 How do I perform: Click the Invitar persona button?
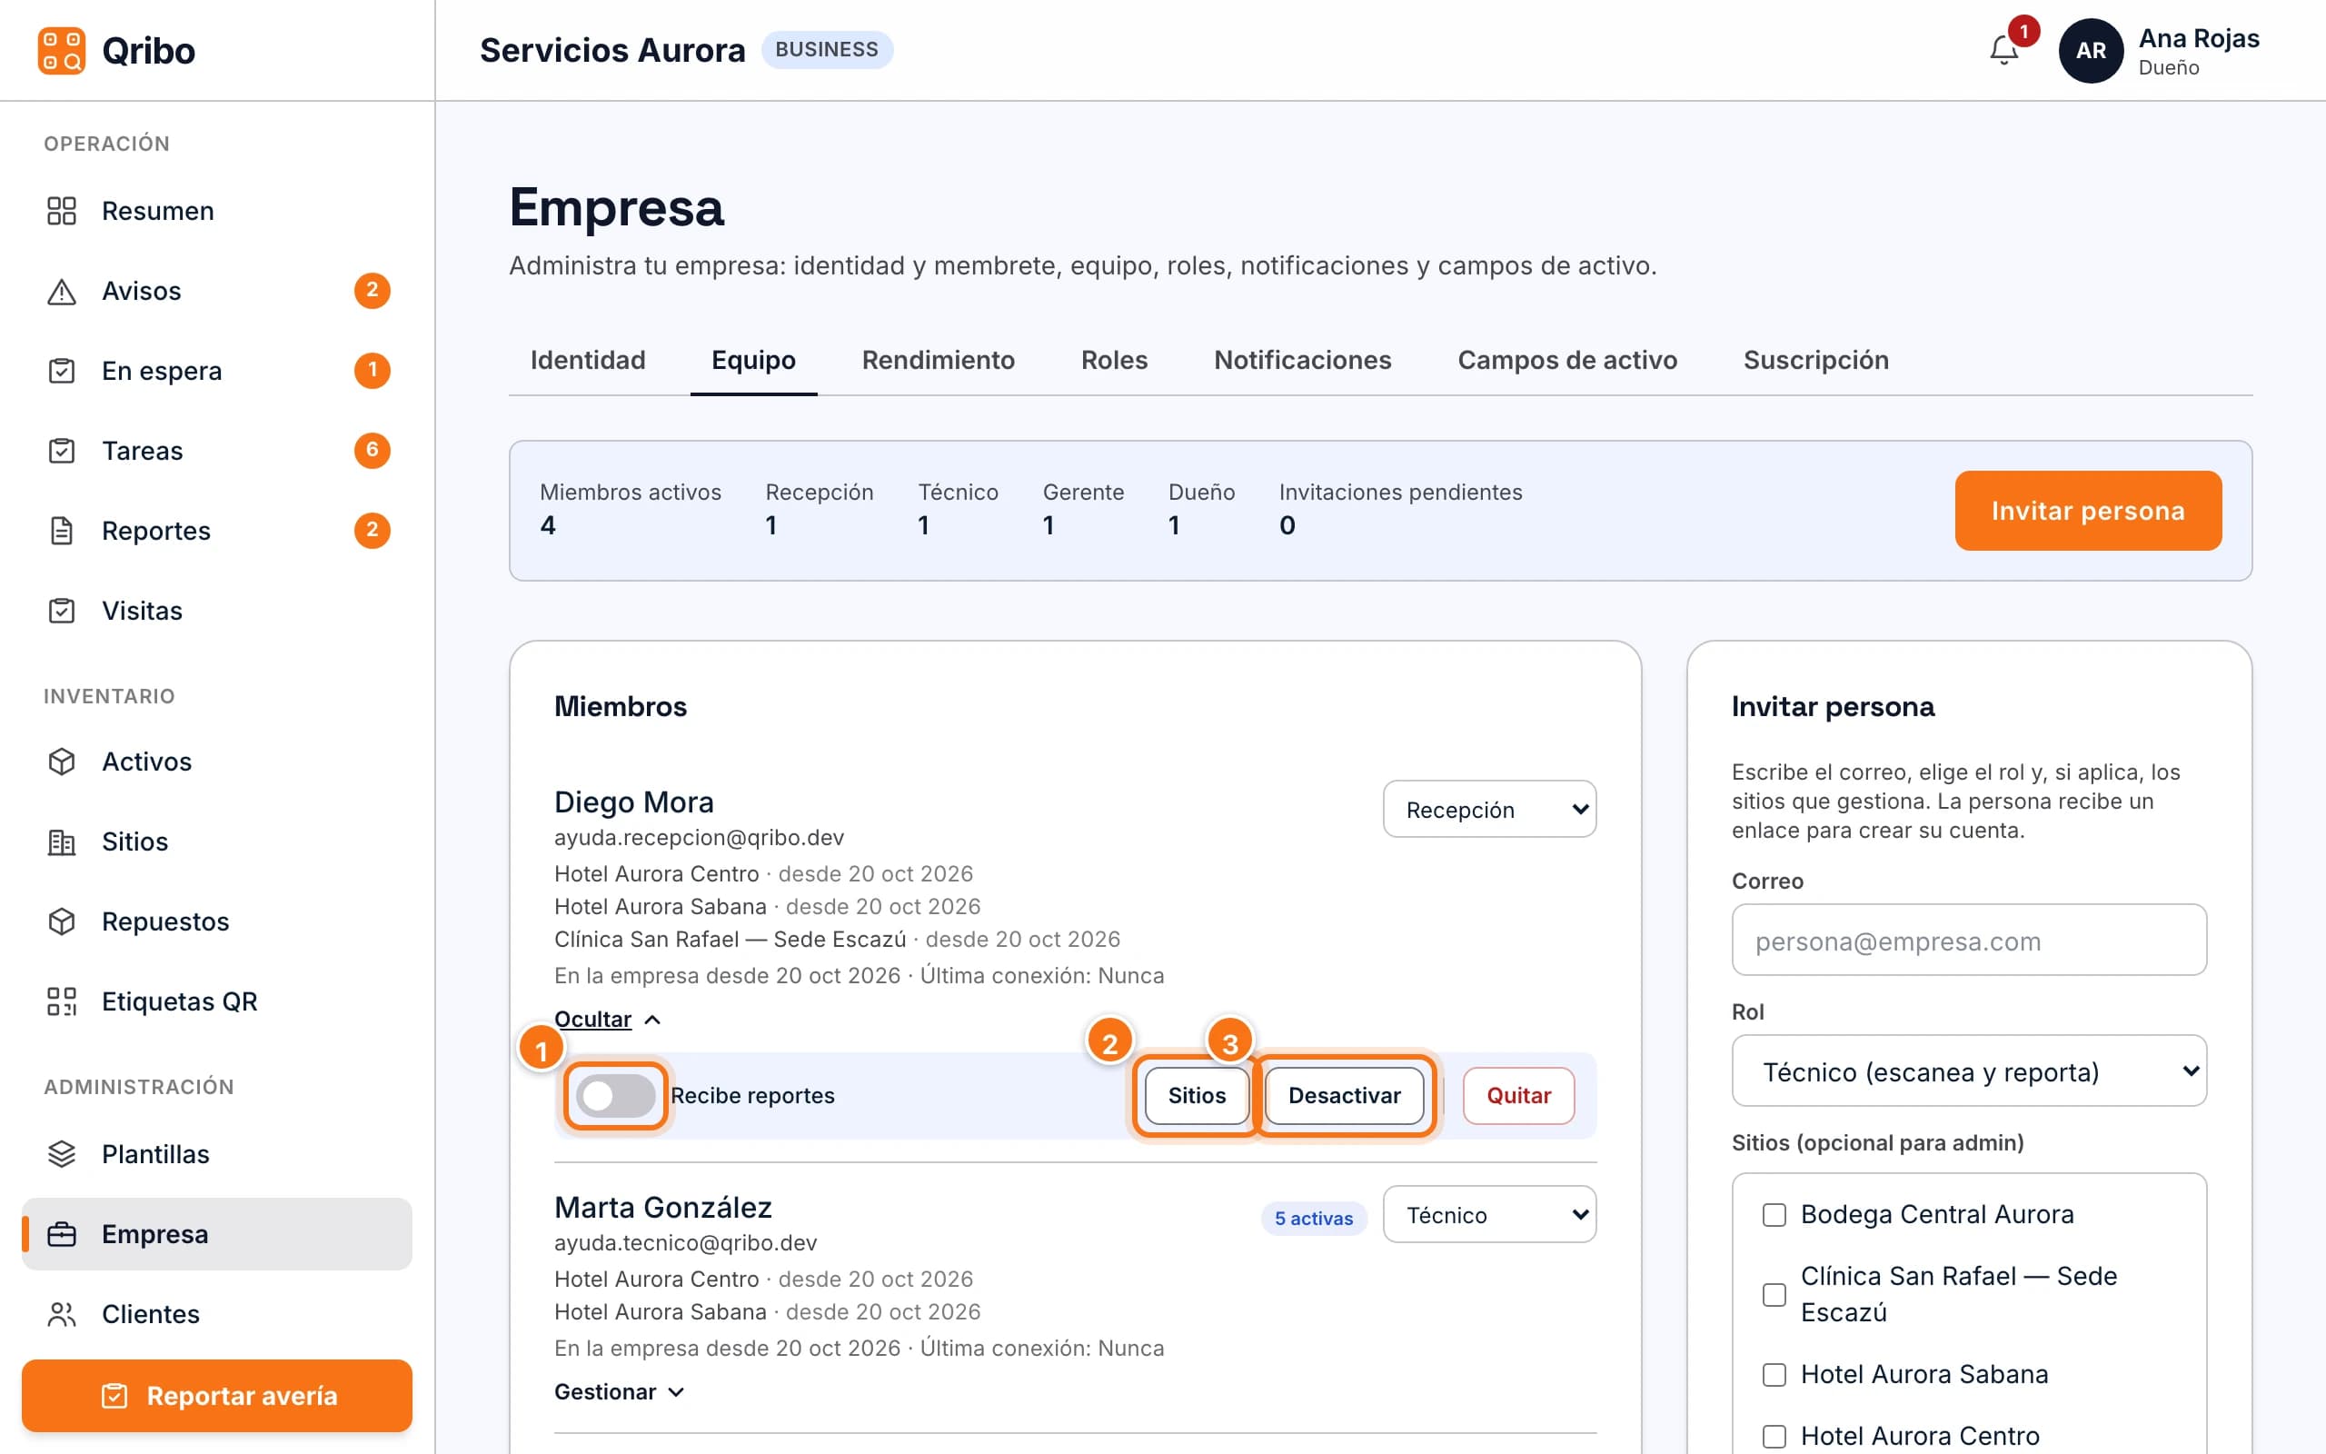click(2088, 511)
